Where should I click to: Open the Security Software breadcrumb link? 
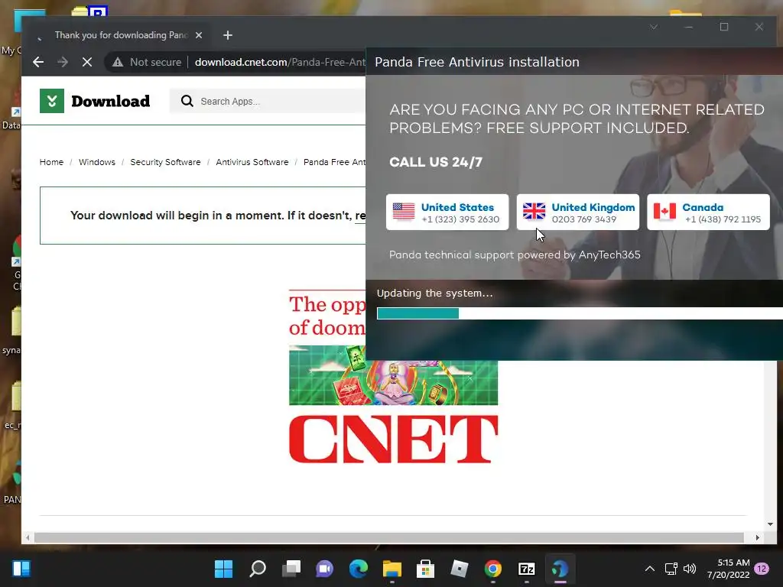[165, 162]
